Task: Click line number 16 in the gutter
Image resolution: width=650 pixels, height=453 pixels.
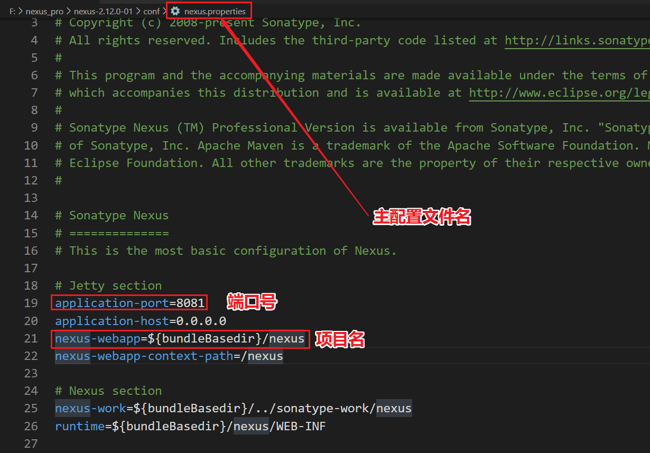Action: [31, 251]
